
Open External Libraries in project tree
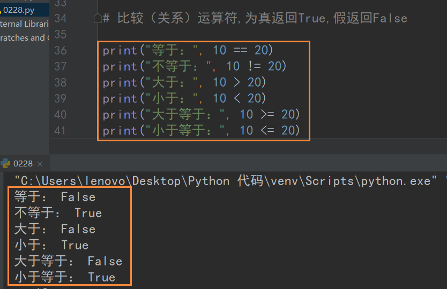pyautogui.click(x=25, y=24)
